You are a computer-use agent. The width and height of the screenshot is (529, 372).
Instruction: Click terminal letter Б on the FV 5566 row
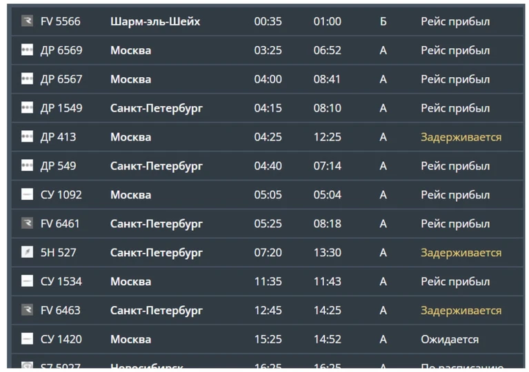pyautogui.click(x=383, y=21)
